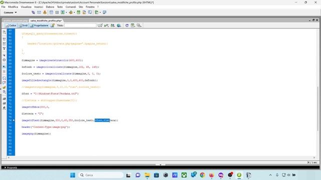321x180 pixels.
Task: Click wrap tag icon in coding toolbar
Action: (4, 87)
